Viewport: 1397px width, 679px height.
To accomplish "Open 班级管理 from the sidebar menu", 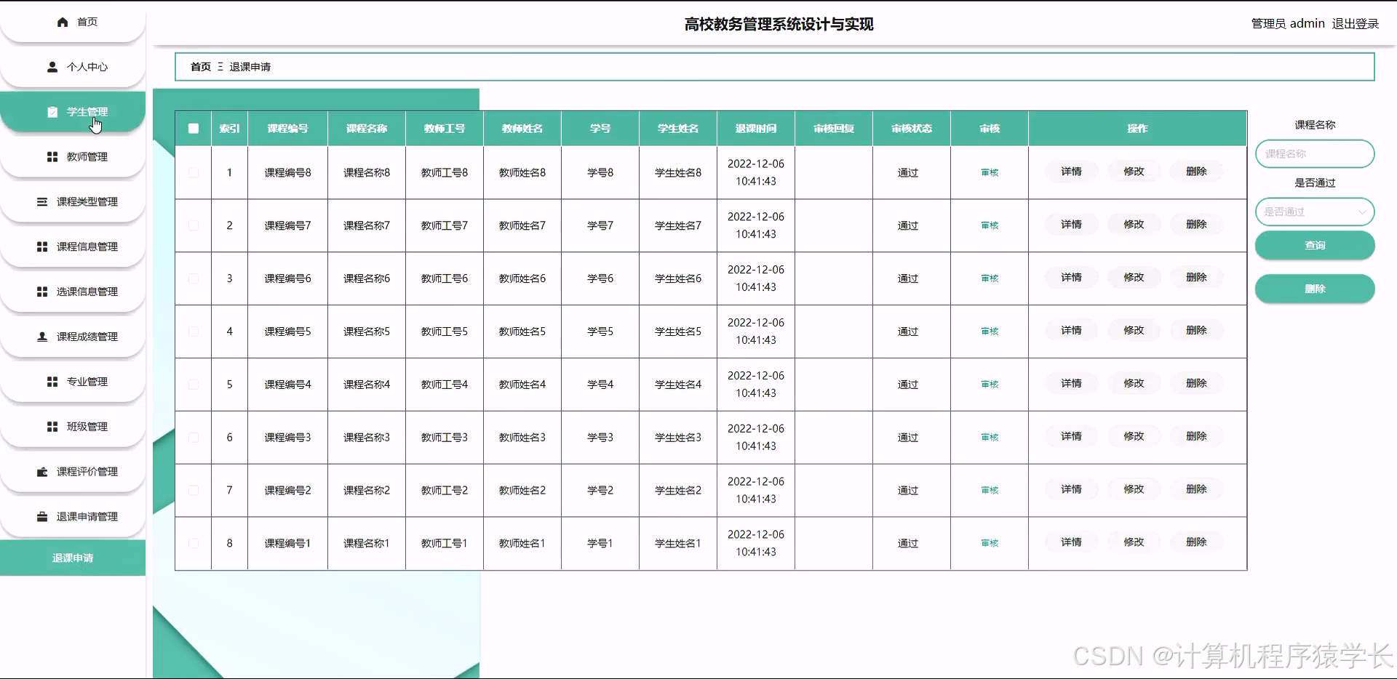I will coord(51,426).
